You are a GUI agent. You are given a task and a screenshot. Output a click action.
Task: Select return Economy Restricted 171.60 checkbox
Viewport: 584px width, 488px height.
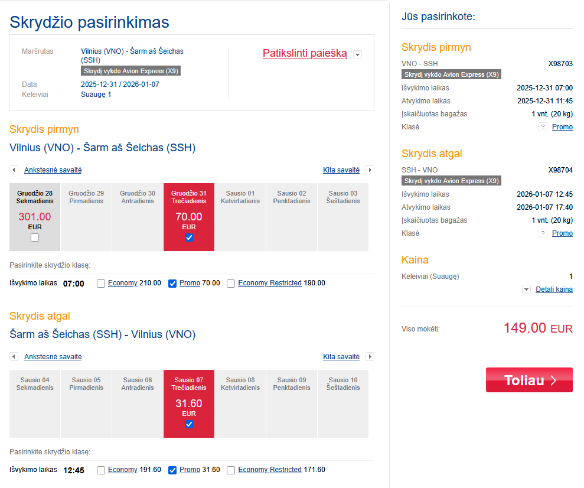click(x=231, y=470)
